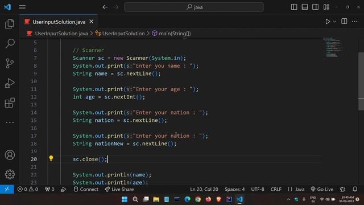This screenshot has width=364, height=205.
Task: Open Brave browser from the taskbar
Action: point(218,199)
